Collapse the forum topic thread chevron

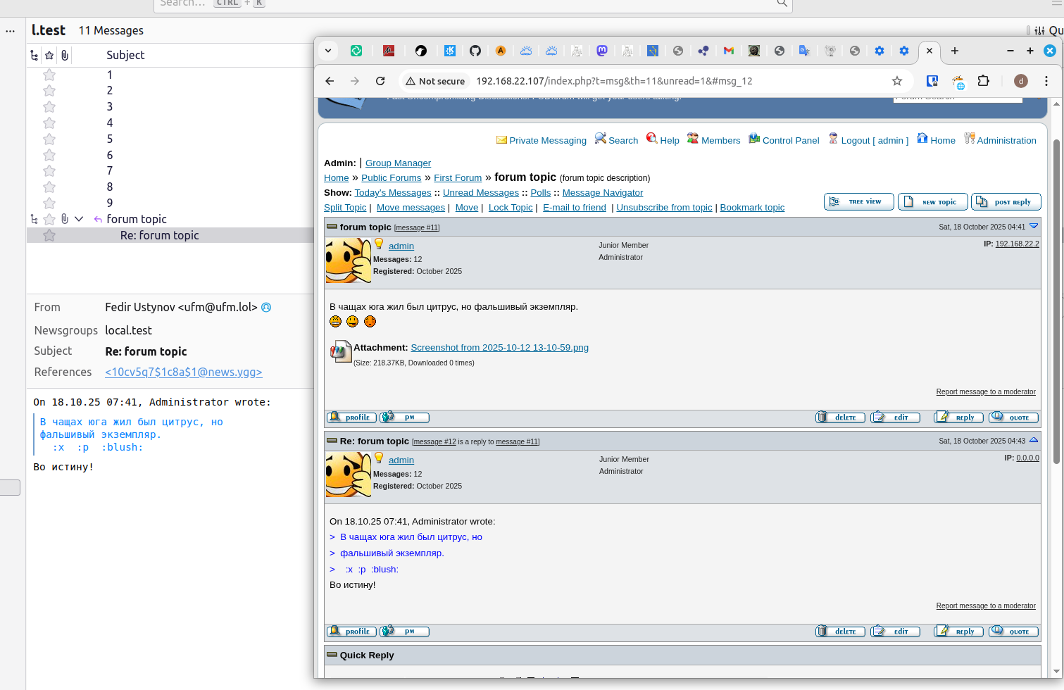coord(79,219)
